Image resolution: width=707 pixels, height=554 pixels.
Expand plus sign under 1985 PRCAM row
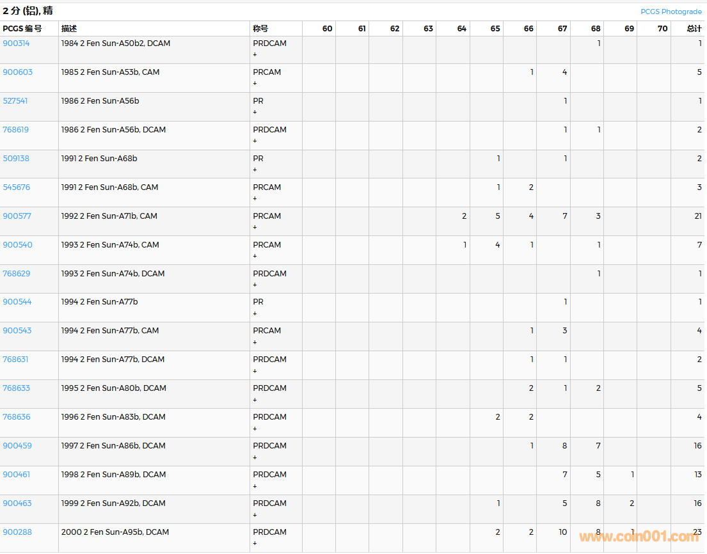pos(255,84)
